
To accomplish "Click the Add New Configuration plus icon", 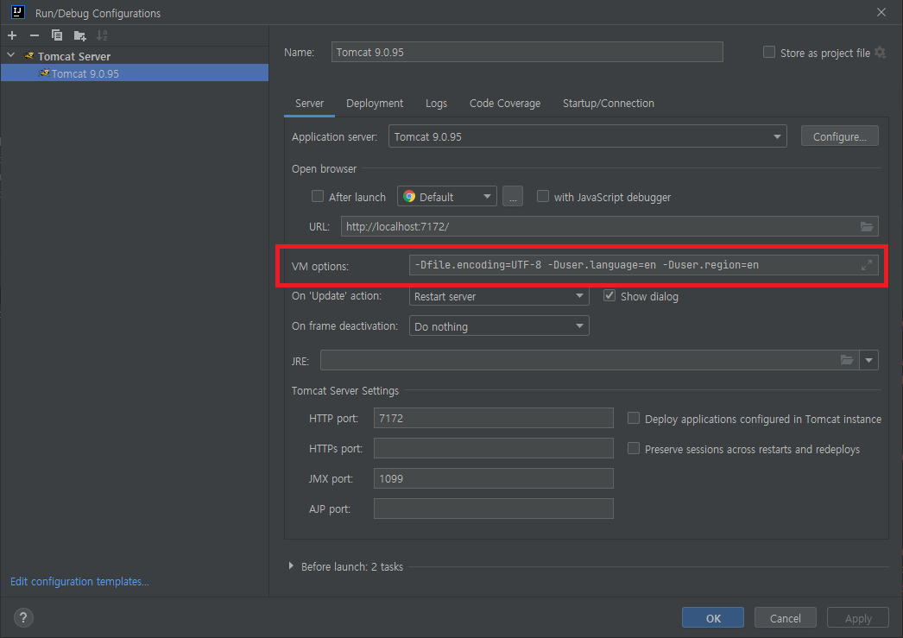I will pos(12,35).
